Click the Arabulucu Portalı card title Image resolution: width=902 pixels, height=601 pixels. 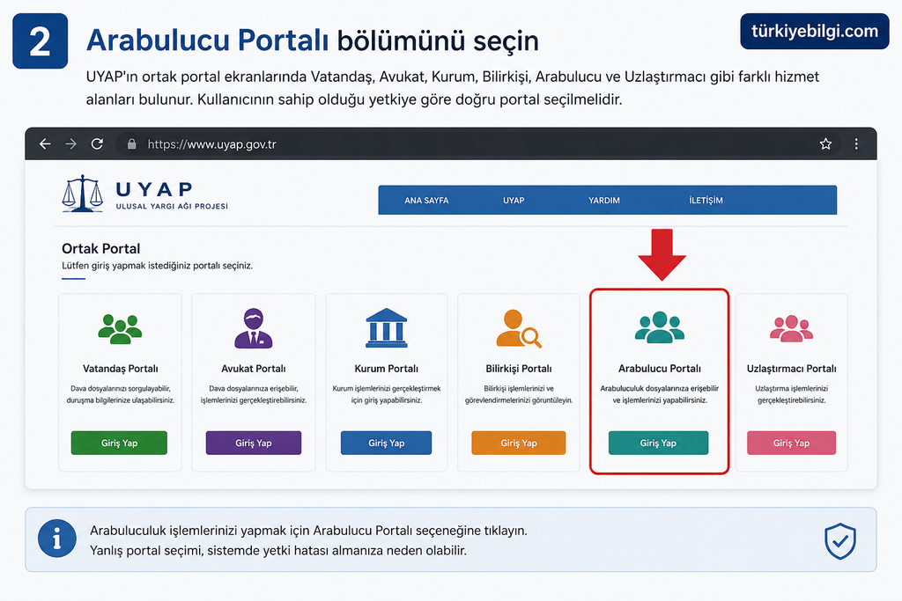(x=659, y=369)
